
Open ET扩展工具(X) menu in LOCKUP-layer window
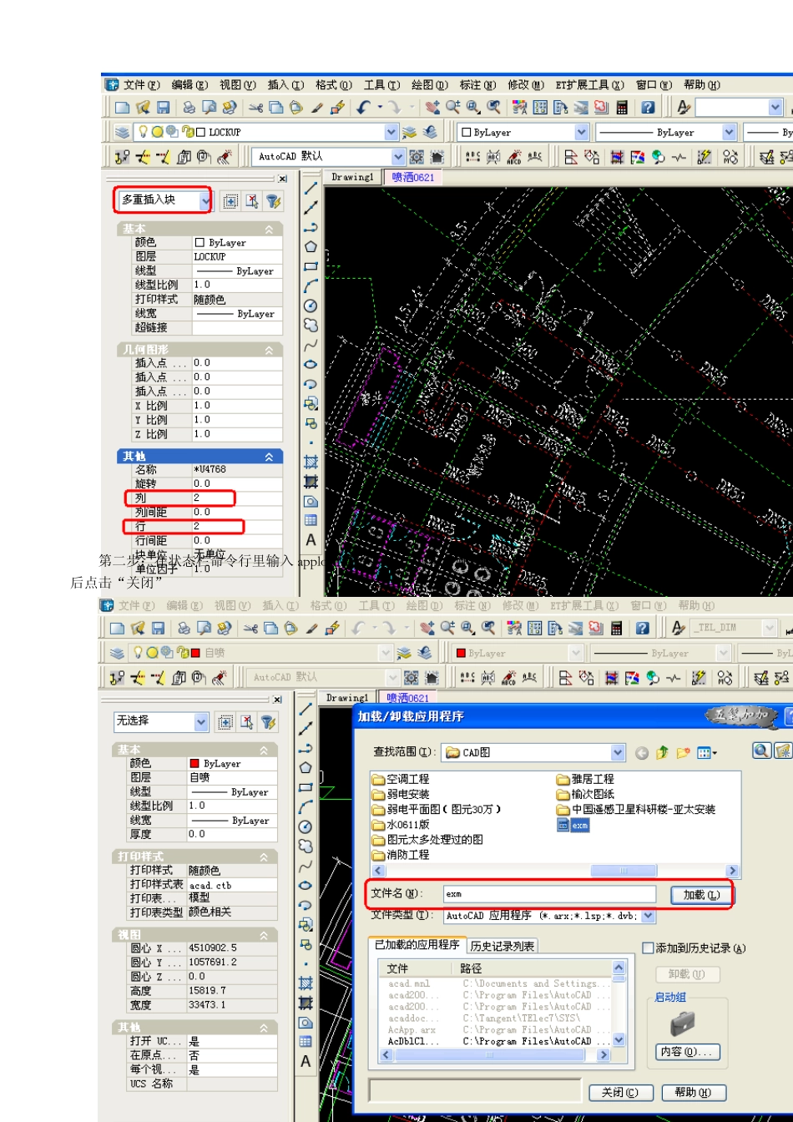click(589, 84)
